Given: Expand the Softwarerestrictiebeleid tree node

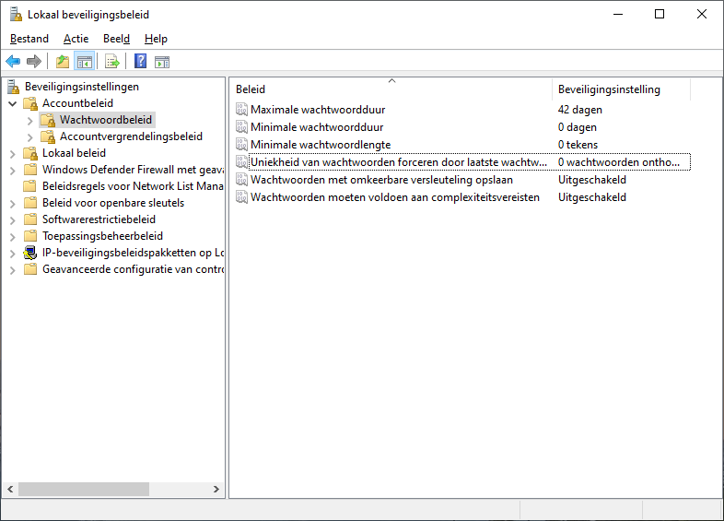Looking at the screenshot, I should tap(13, 219).
